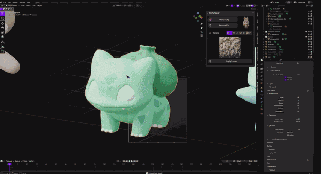Select the Measure tool in left toolbar
This screenshot has height=174, width=323.
pos(3,46)
